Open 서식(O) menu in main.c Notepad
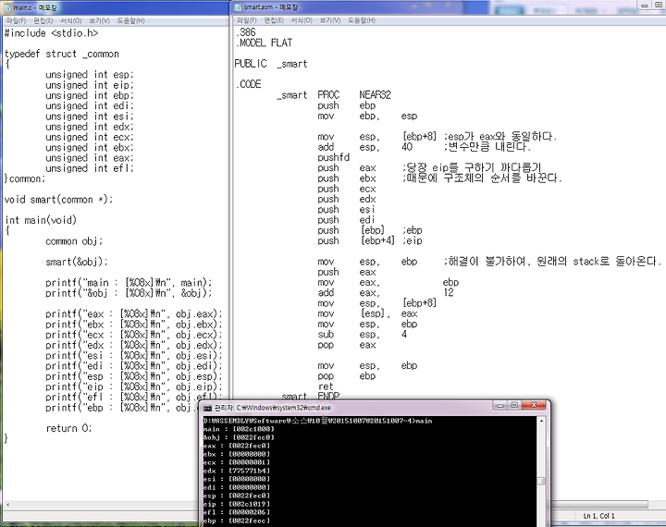 [x=71, y=20]
